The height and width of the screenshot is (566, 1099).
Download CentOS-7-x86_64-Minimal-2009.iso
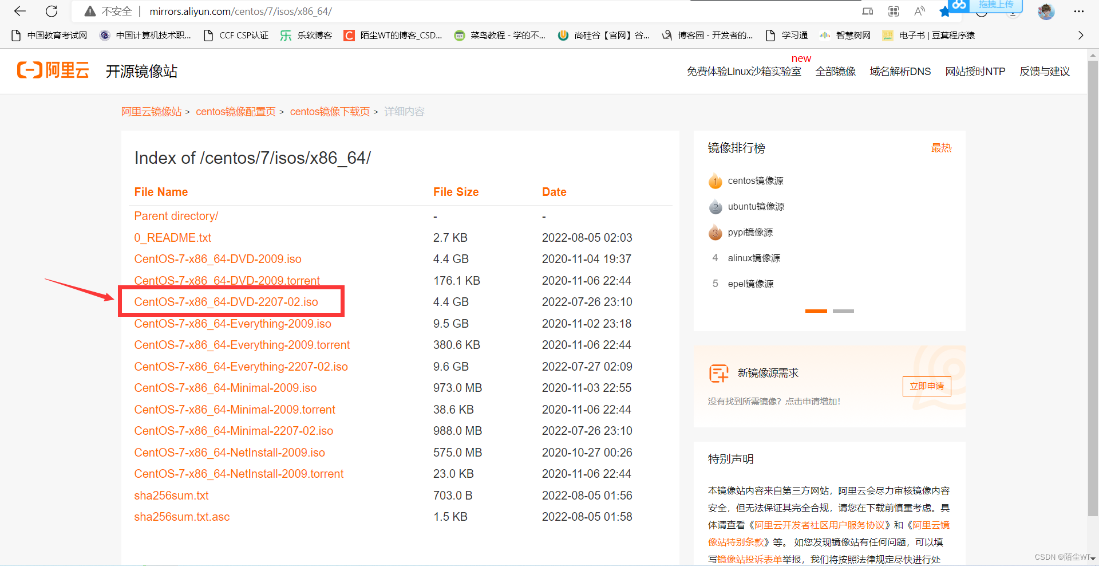click(x=225, y=388)
